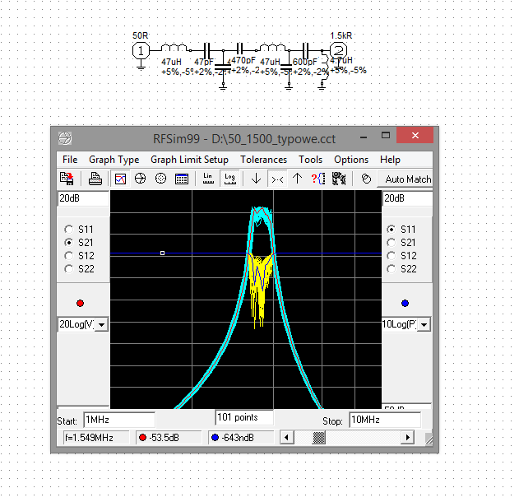The height and width of the screenshot is (502, 519).
Task: Switch to polar plot display icon
Action: click(141, 179)
